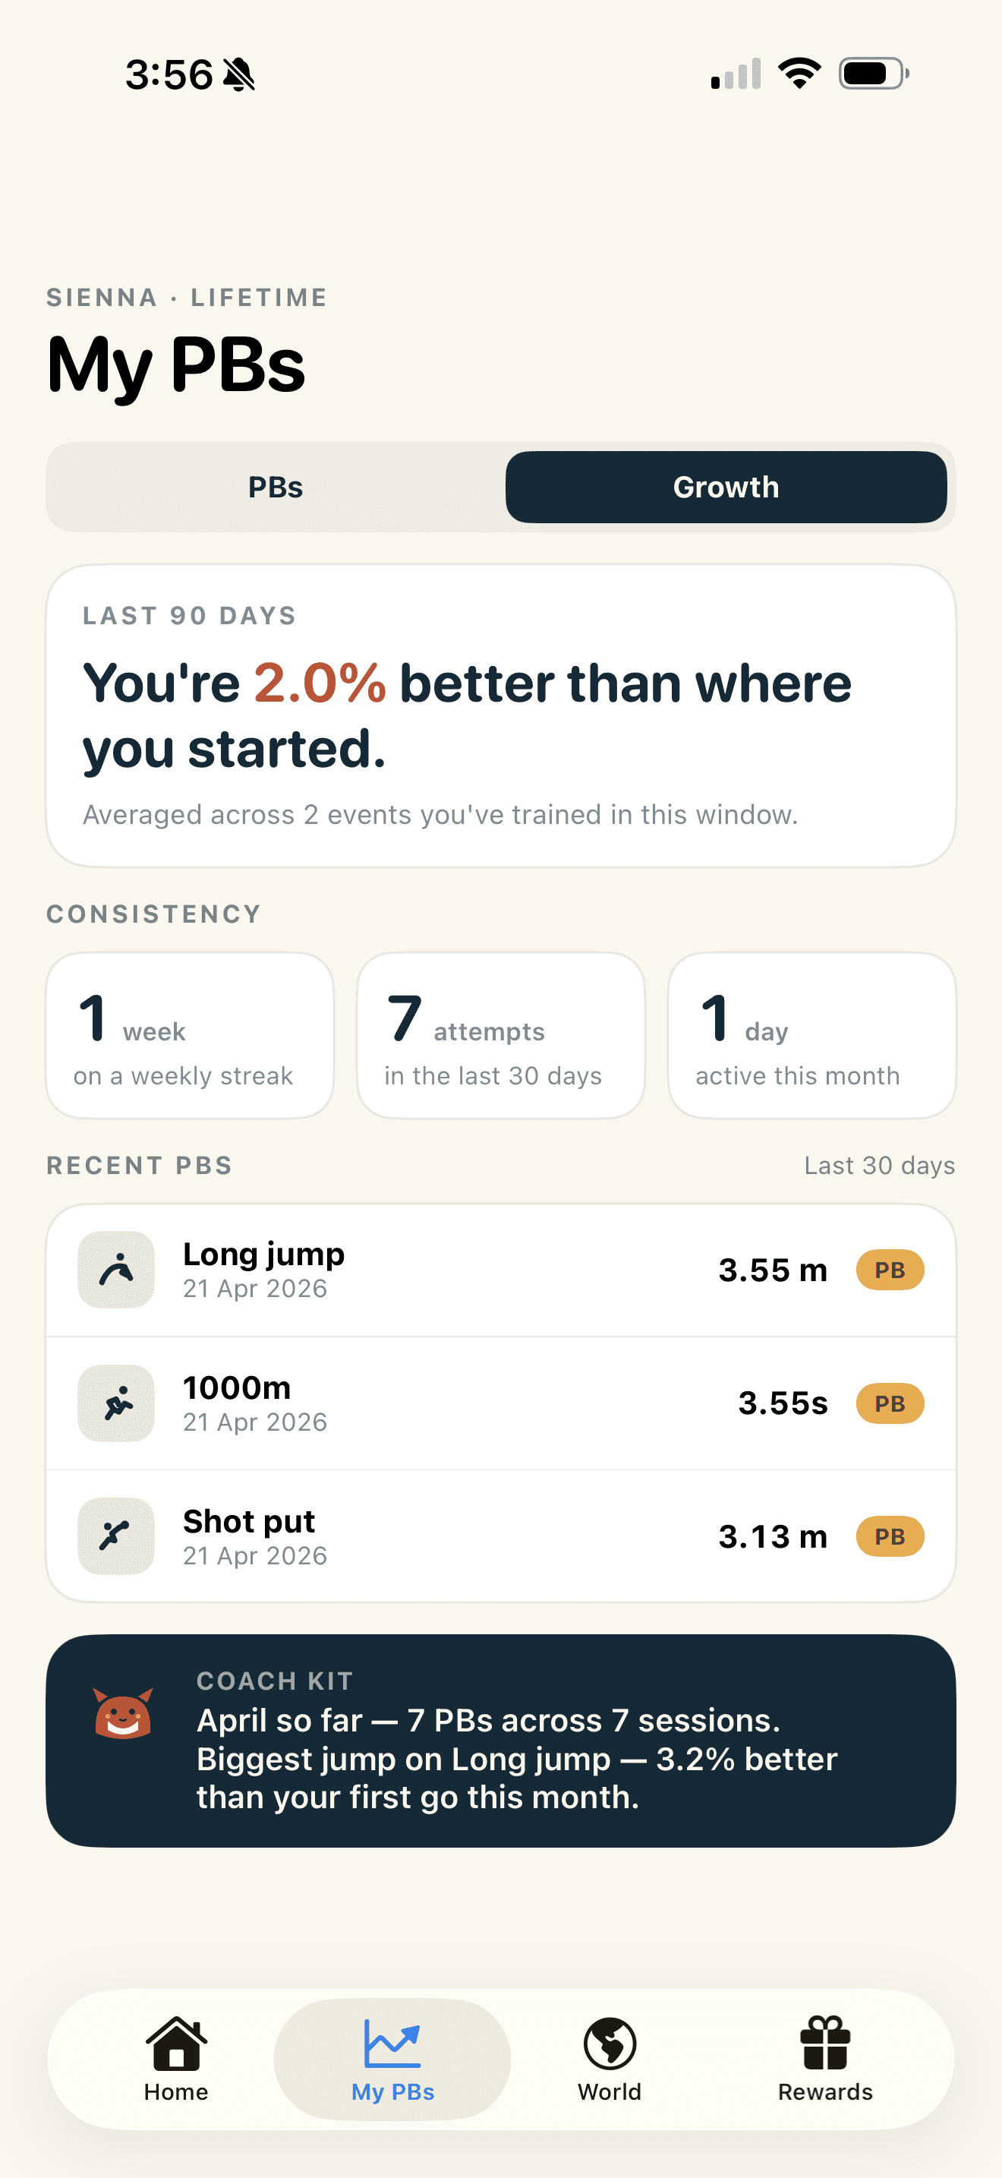Image resolution: width=1002 pixels, height=2178 pixels.
Task: Tap the 1000m running icon
Action: [115, 1403]
